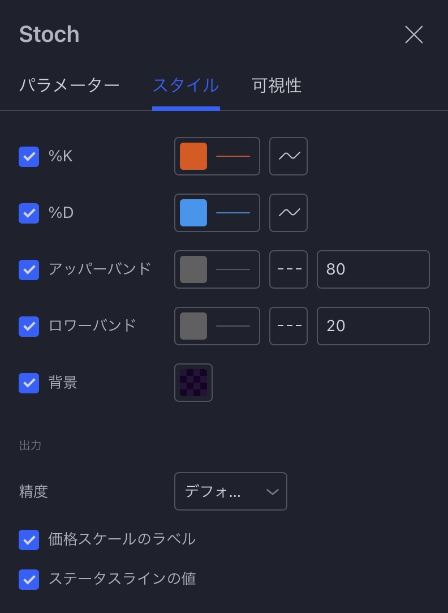The height and width of the screenshot is (613, 448).
Task: Switch to the パラメーター tab
Action: click(x=70, y=86)
